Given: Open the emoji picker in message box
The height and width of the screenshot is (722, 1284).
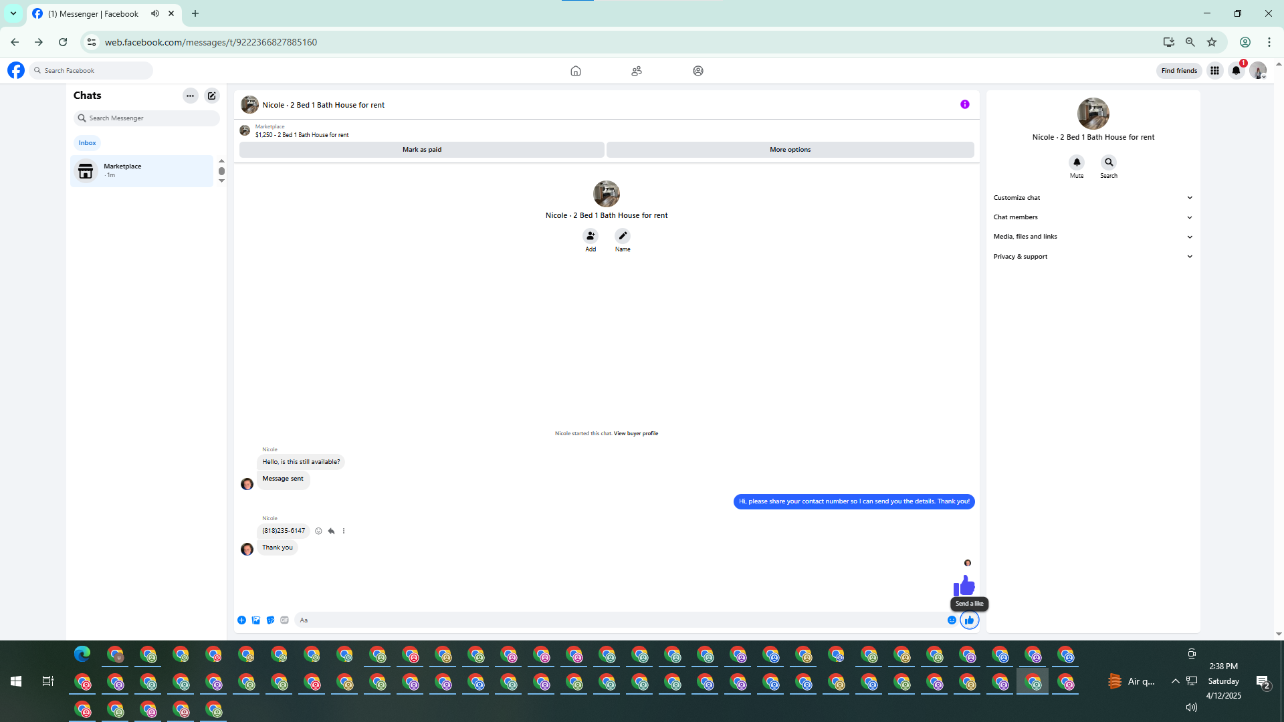Looking at the screenshot, I should coord(952,620).
